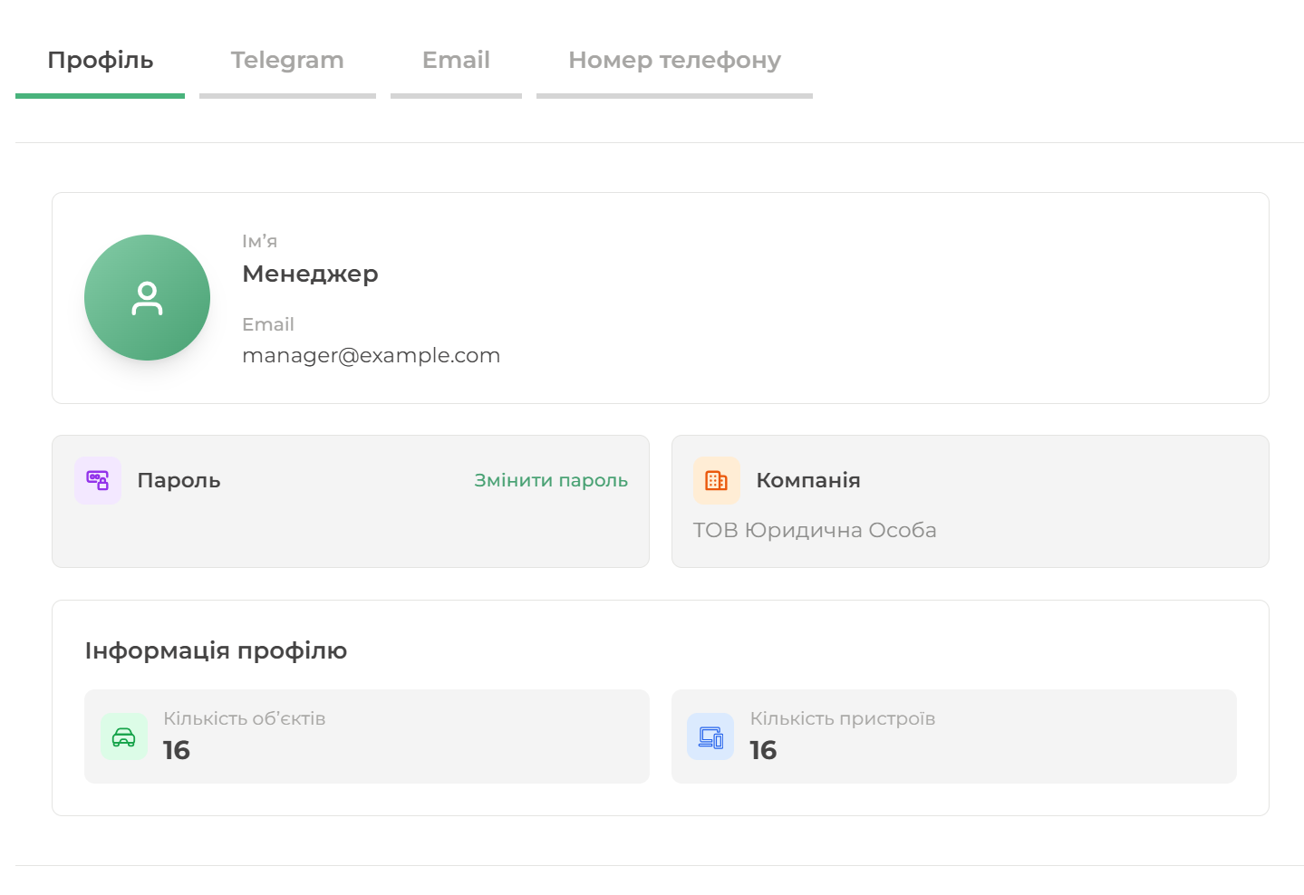Click the blue devices icon

(x=710, y=737)
